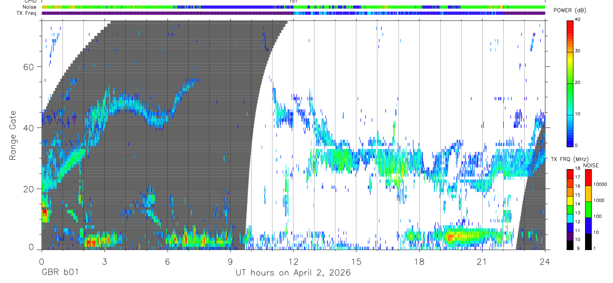The width and height of the screenshot is (613, 283).
Task: Select the cyan swatch in the TX FRQ legend
Action: pyautogui.click(x=570, y=219)
